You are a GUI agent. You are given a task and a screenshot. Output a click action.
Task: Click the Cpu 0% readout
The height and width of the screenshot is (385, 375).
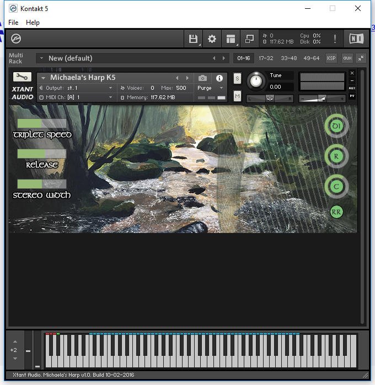[x=310, y=36]
